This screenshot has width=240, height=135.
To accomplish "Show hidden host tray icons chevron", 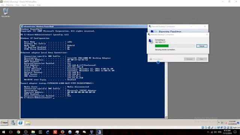I will tap(208, 132).
